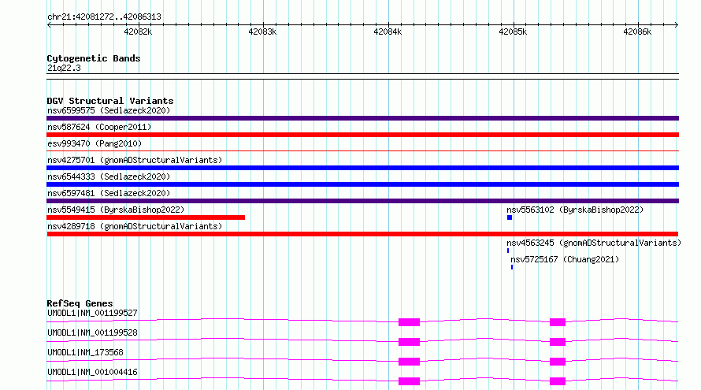
Task: Click the Cytogenetic Bands track title
Action: [94, 58]
